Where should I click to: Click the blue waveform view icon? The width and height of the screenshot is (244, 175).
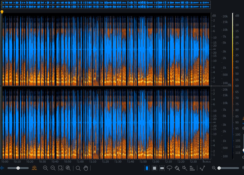2,168
